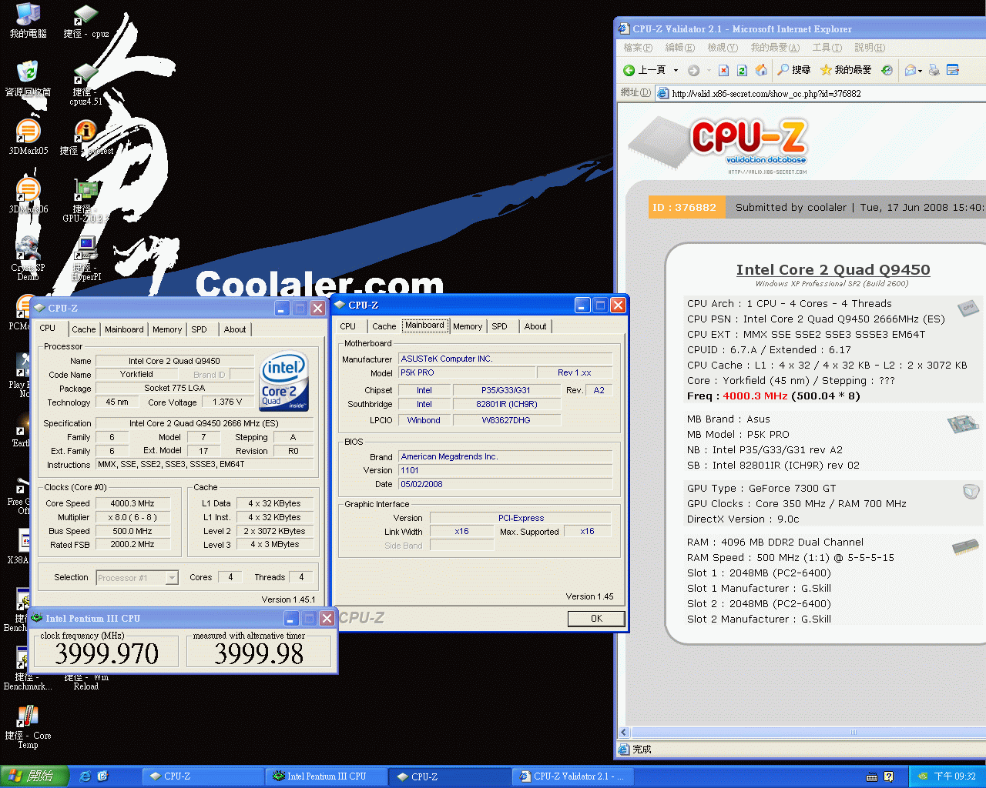Open IE 說明(H) Help menu
Viewport: 986px width, 788px height.
[x=870, y=48]
